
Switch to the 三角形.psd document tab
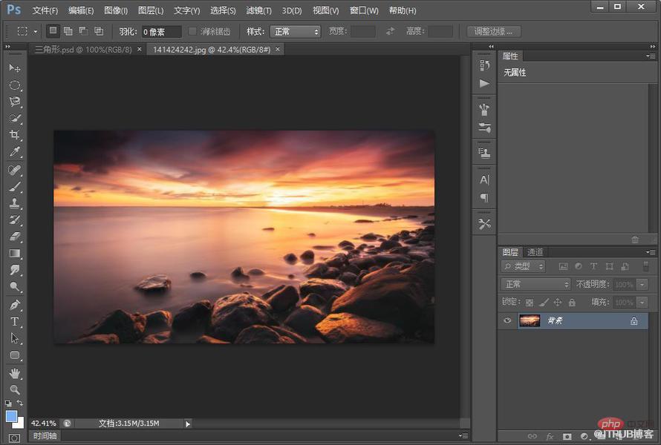click(x=83, y=50)
